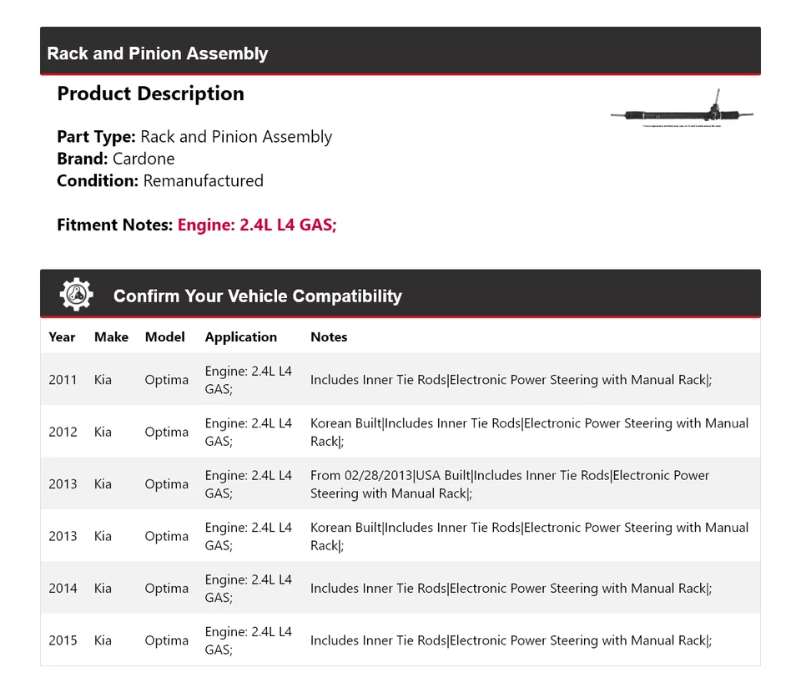The image size is (801, 693).
Task: Click the red Engine: 2.4L L4 GAS fitment note
Action: tap(257, 225)
